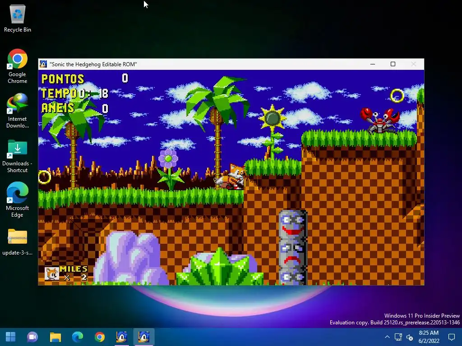Click the window title "Sonic the Hedgehog Editable ROM"
The image size is (462, 346).
(93, 64)
